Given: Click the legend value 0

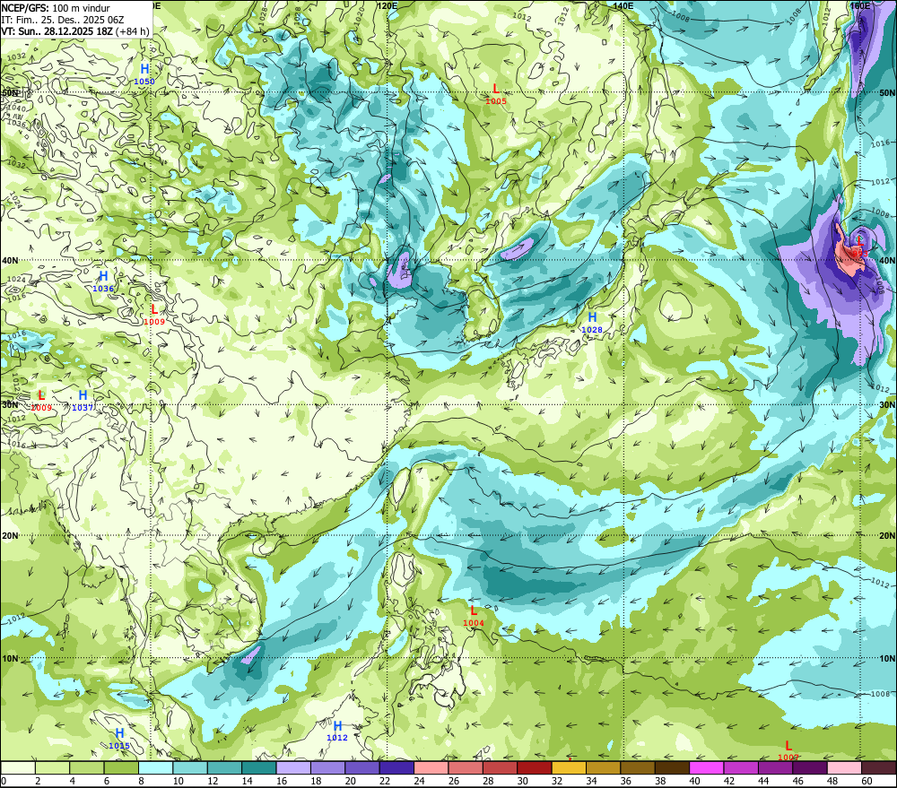Looking at the screenshot, I should pyautogui.click(x=4, y=781).
